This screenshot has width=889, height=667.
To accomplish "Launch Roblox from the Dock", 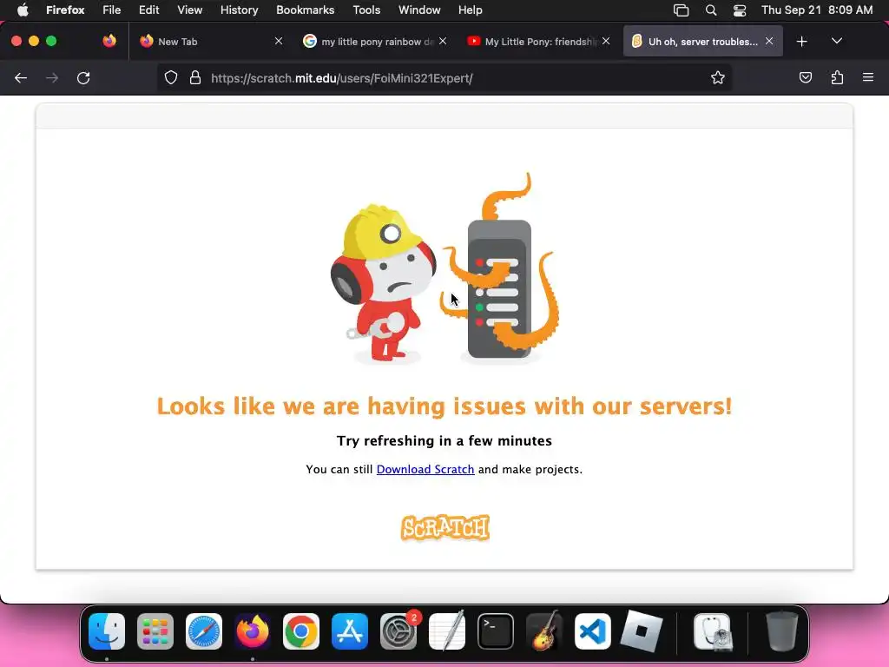I will tap(642, 631).
